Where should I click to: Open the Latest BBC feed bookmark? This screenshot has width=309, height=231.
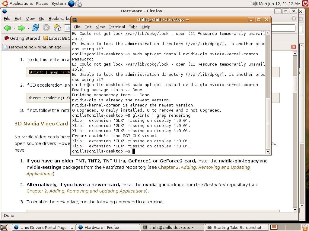tap(57, 38)
